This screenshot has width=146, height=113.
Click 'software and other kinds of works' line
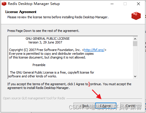coord(33,76)
